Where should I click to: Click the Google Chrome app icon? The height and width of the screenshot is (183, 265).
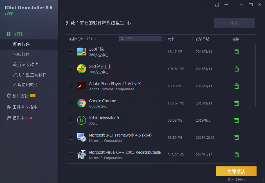[x=82, y=103]
